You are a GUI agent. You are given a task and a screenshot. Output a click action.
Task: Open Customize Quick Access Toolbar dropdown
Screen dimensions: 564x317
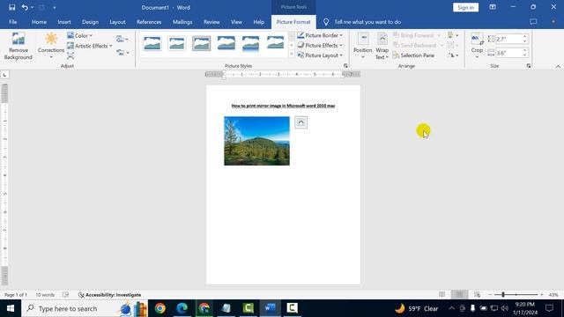[55, 8]
